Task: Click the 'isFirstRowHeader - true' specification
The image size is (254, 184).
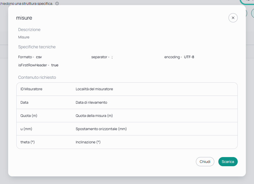Action: tap(38, 65)
